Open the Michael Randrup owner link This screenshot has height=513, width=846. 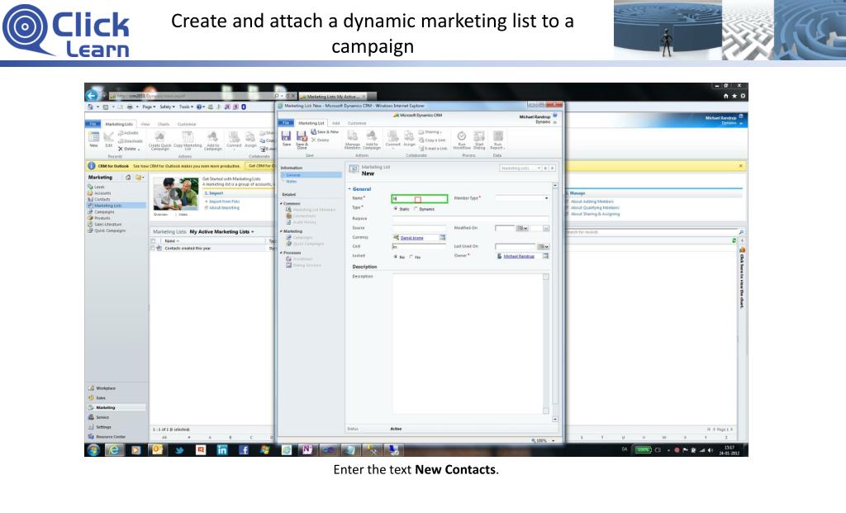[519, 256]
